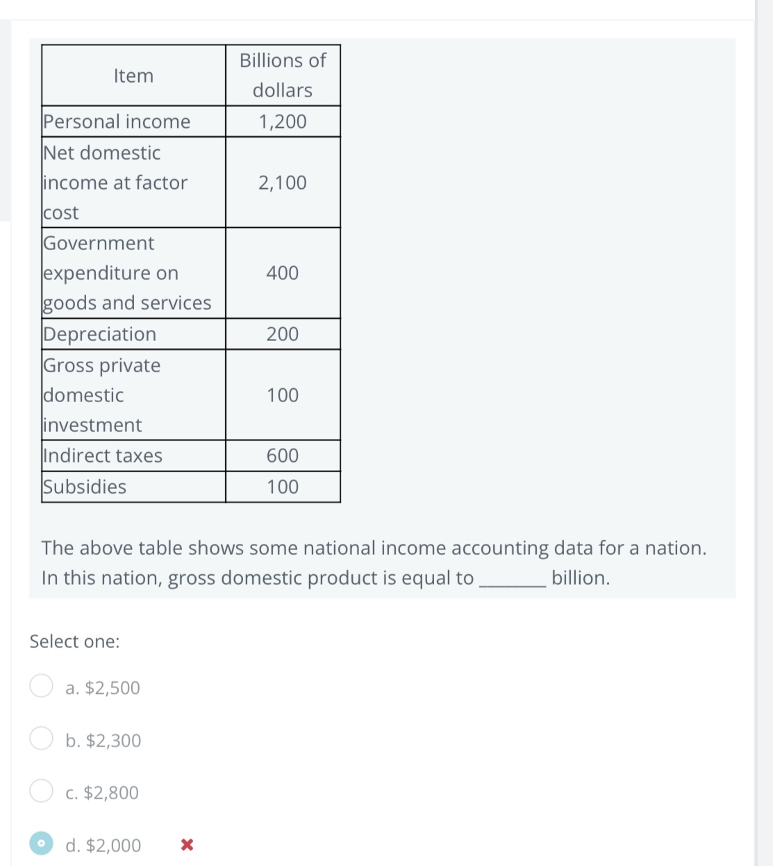Click the question text about gross domestic product
The image size is (773, 866).
pyautogui.click(x=374, y=562)
